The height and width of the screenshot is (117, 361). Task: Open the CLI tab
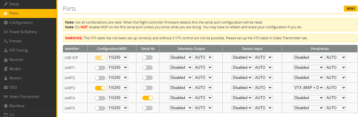[12, 114]
